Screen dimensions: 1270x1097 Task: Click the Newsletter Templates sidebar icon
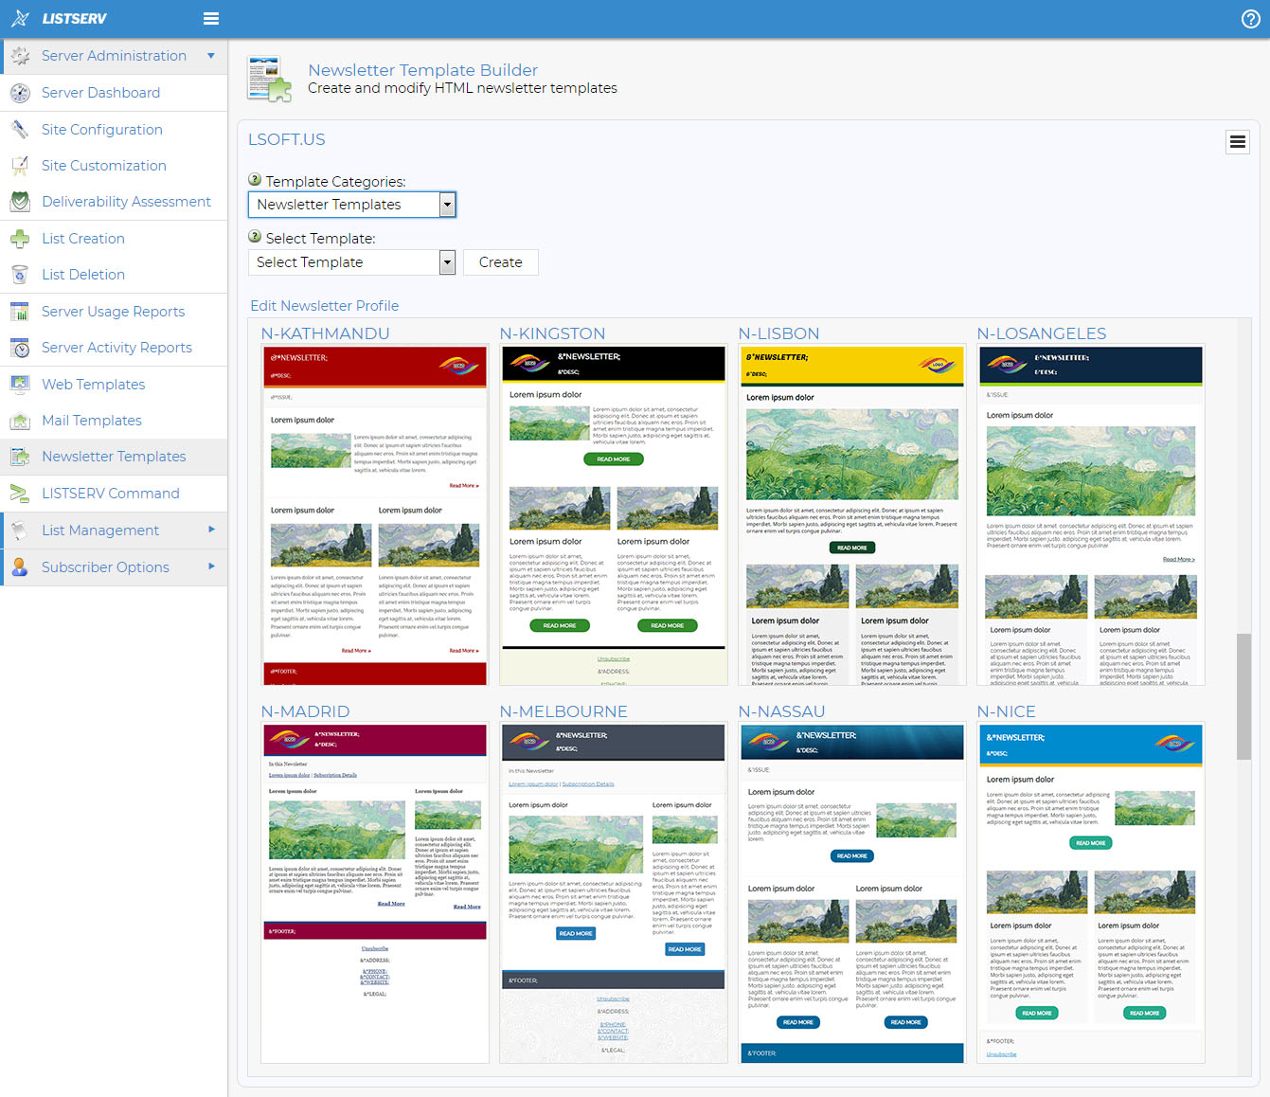pyautogui.click(x=20, y=457)
